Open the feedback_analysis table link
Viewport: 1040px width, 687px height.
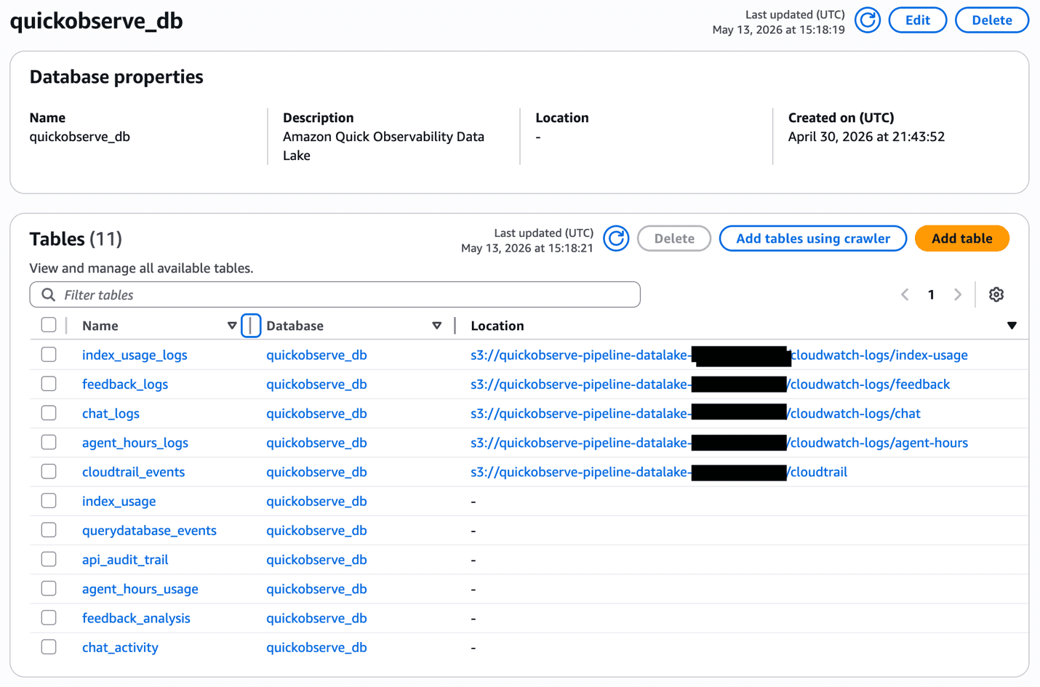(x=136, y=618)
